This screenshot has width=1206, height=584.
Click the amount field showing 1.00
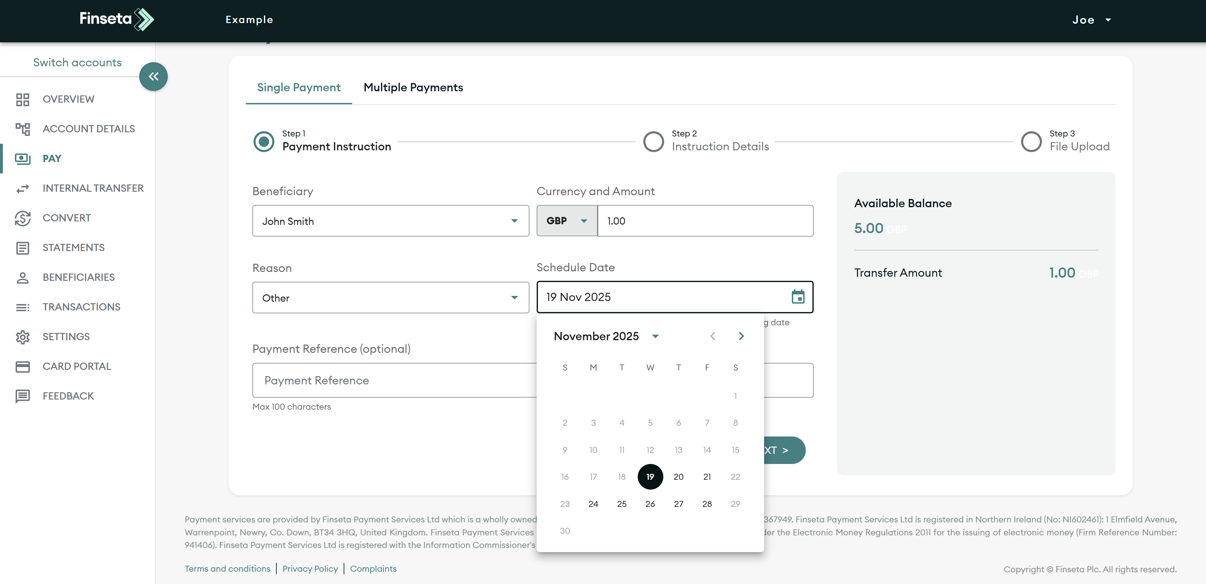705,221
